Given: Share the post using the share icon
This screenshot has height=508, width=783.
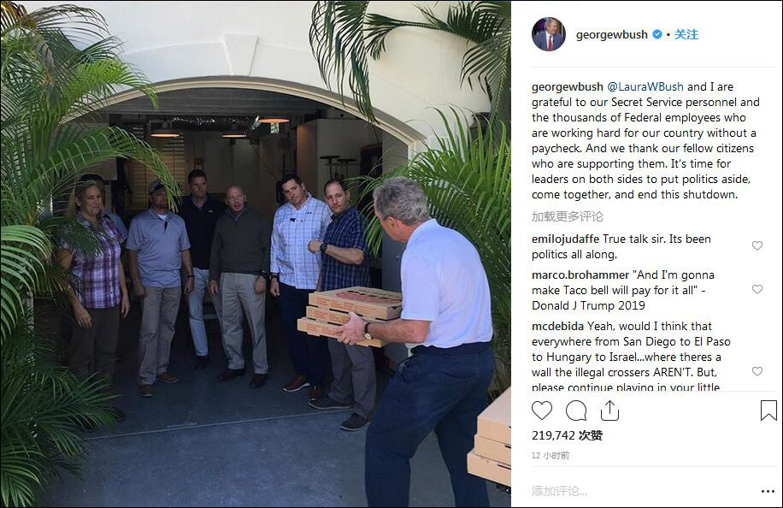Looking at the screenshot, I should point(609,411).
